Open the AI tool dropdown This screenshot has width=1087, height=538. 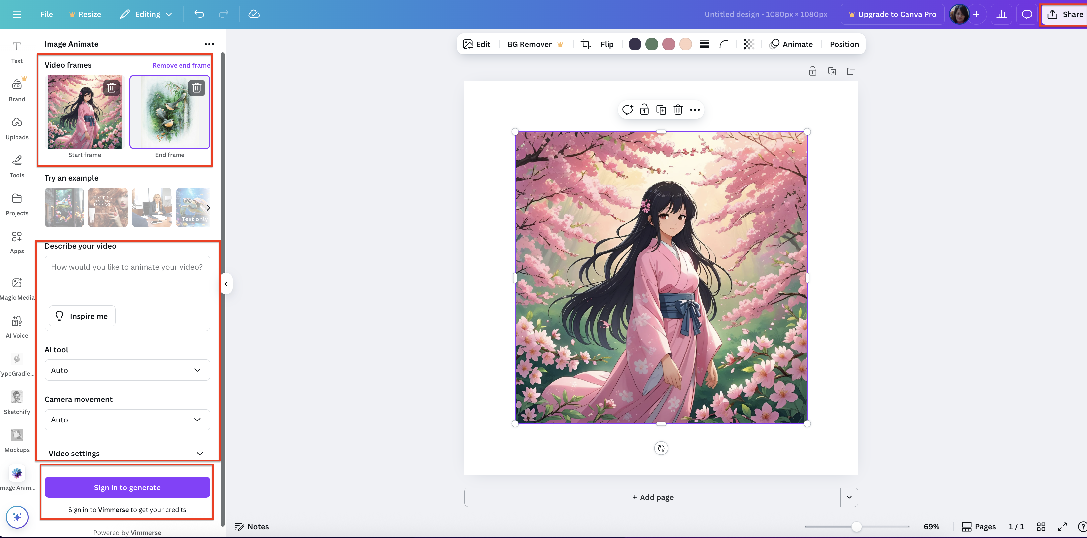[127, 370]
